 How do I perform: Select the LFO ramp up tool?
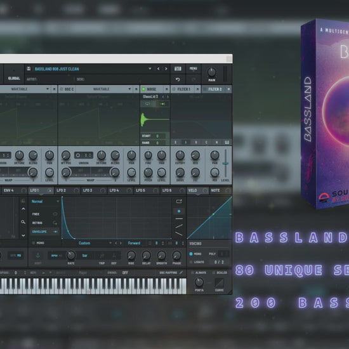click(179, 226)
